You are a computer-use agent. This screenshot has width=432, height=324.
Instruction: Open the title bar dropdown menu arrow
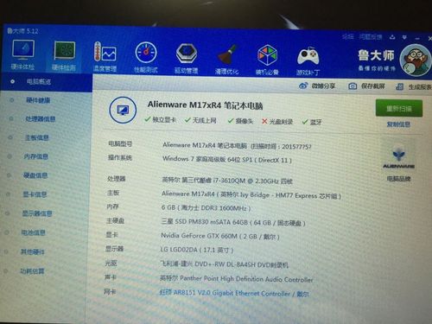coord(404,37)
